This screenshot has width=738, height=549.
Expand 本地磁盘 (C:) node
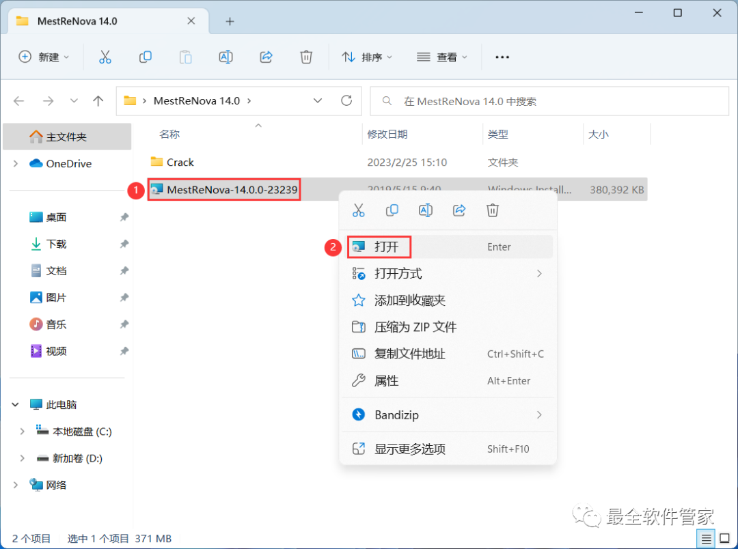coord(22,432)
